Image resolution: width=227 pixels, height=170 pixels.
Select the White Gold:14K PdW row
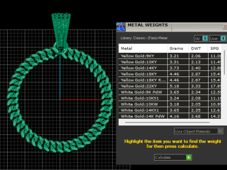point(170,116)
